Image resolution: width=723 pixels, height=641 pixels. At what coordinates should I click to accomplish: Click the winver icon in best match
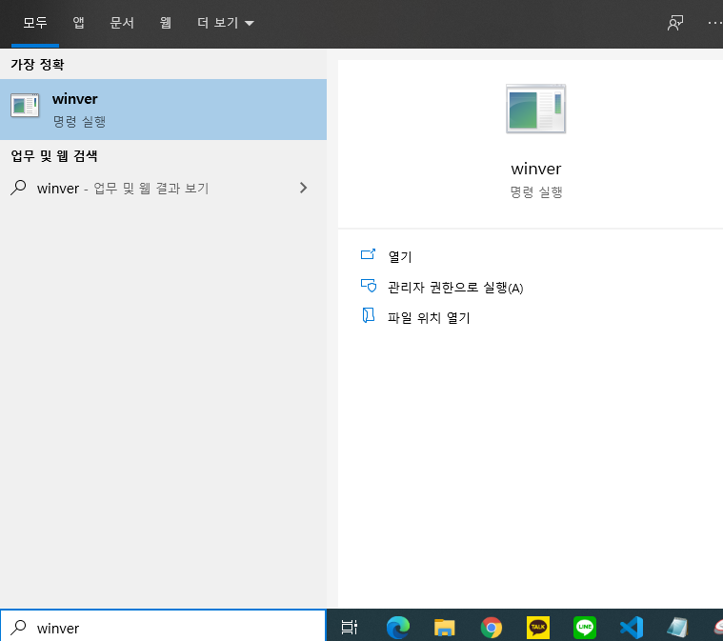click(x=25, y=106)
